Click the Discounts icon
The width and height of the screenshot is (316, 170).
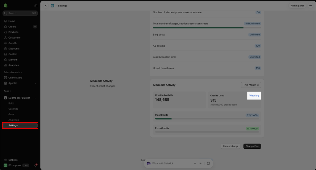pos(6,49)
